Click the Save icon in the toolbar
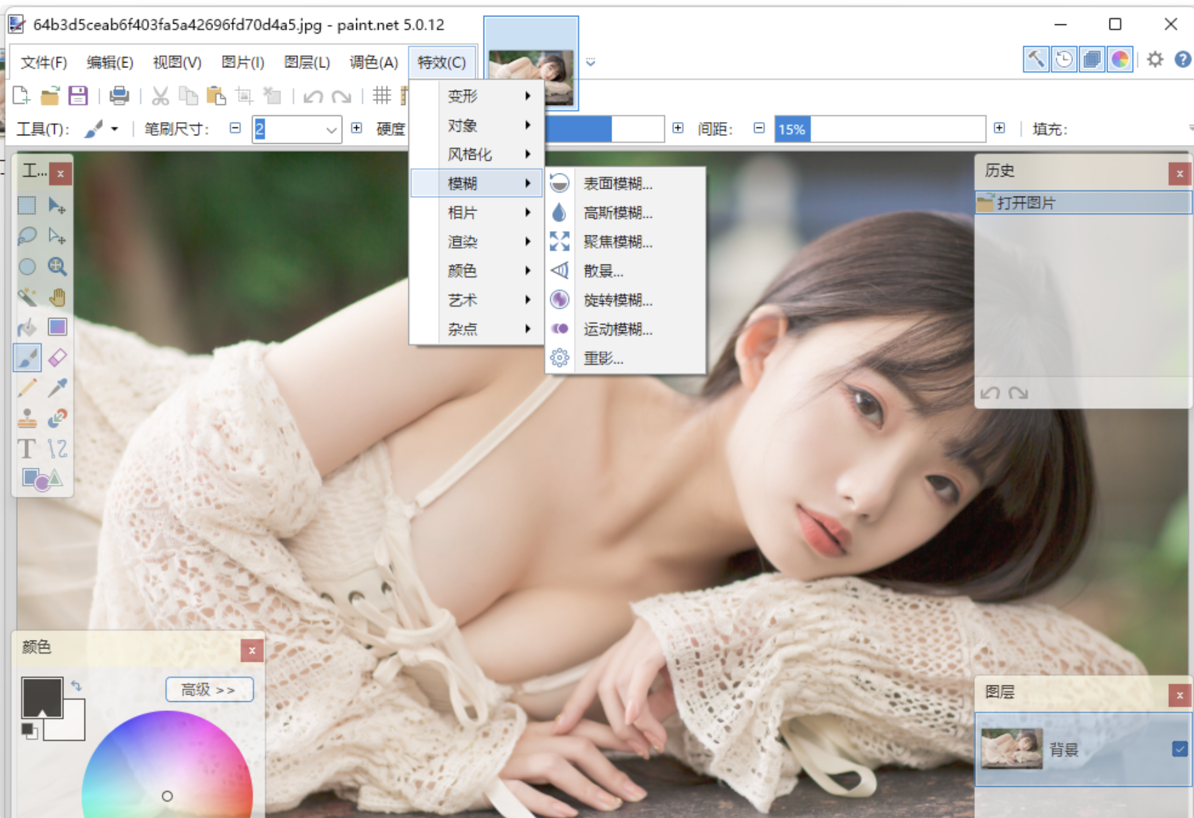The image size is (1194, 818). 77,95
